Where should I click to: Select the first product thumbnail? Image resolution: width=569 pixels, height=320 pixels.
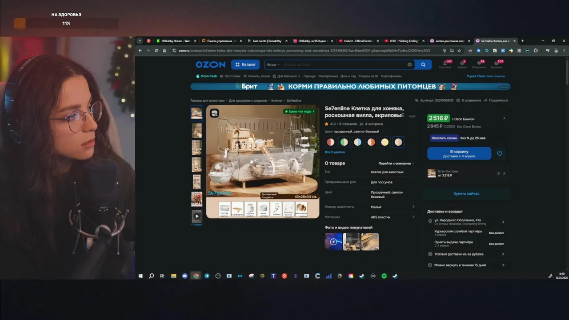pos(196,113)
